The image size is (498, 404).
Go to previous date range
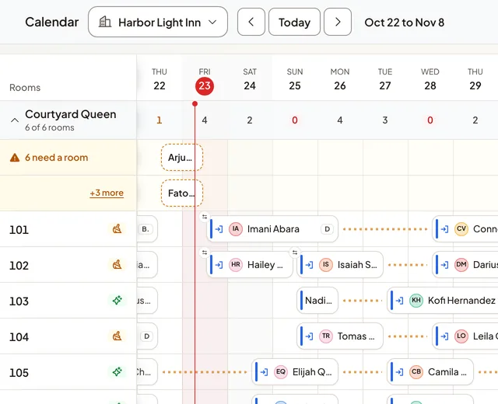click(x=251, y=23)
